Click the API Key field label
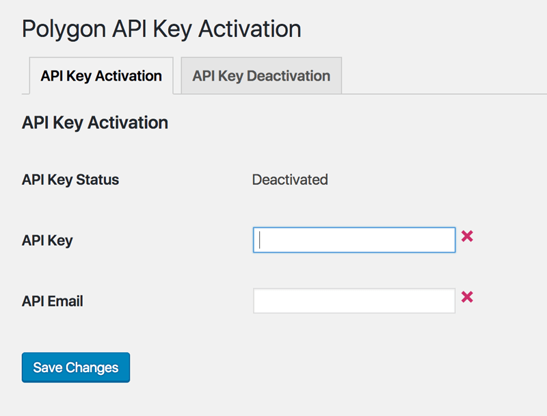 (47, 241)
